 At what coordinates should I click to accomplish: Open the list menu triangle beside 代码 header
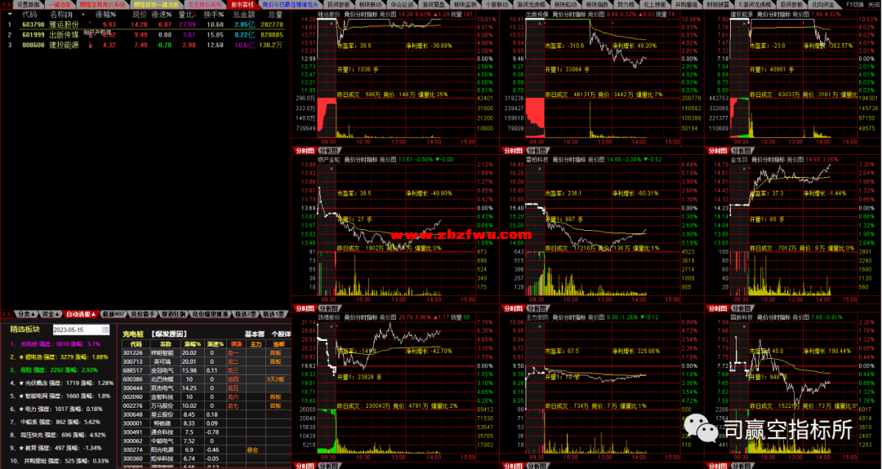[10, 14]
